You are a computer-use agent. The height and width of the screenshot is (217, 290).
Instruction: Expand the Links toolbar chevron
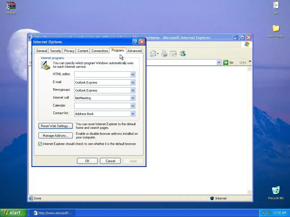point(250,61)
